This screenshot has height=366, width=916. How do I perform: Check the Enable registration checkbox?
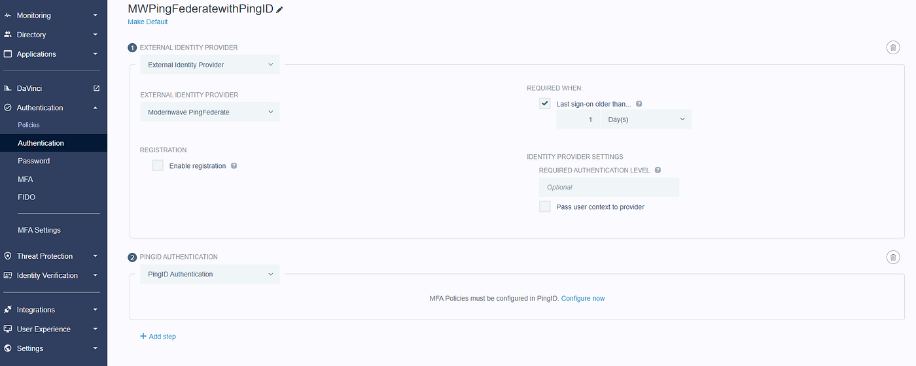point(158,165)
